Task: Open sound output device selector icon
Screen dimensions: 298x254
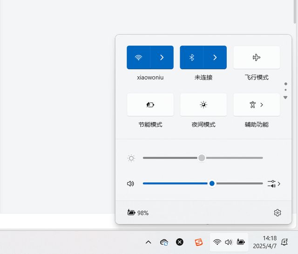Action: pos(274,184)
